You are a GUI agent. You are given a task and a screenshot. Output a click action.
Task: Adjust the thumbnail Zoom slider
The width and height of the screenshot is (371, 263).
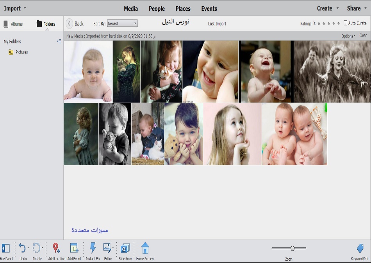292,248
